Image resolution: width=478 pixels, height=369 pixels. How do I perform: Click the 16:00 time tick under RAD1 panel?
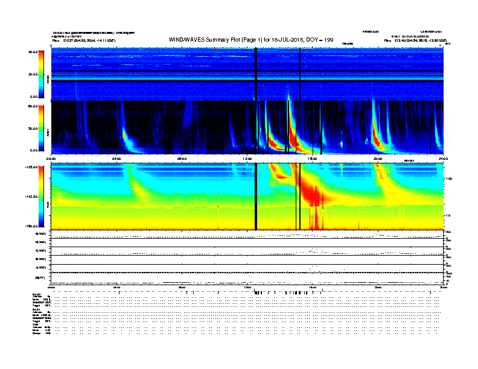(x=313, y=159)
